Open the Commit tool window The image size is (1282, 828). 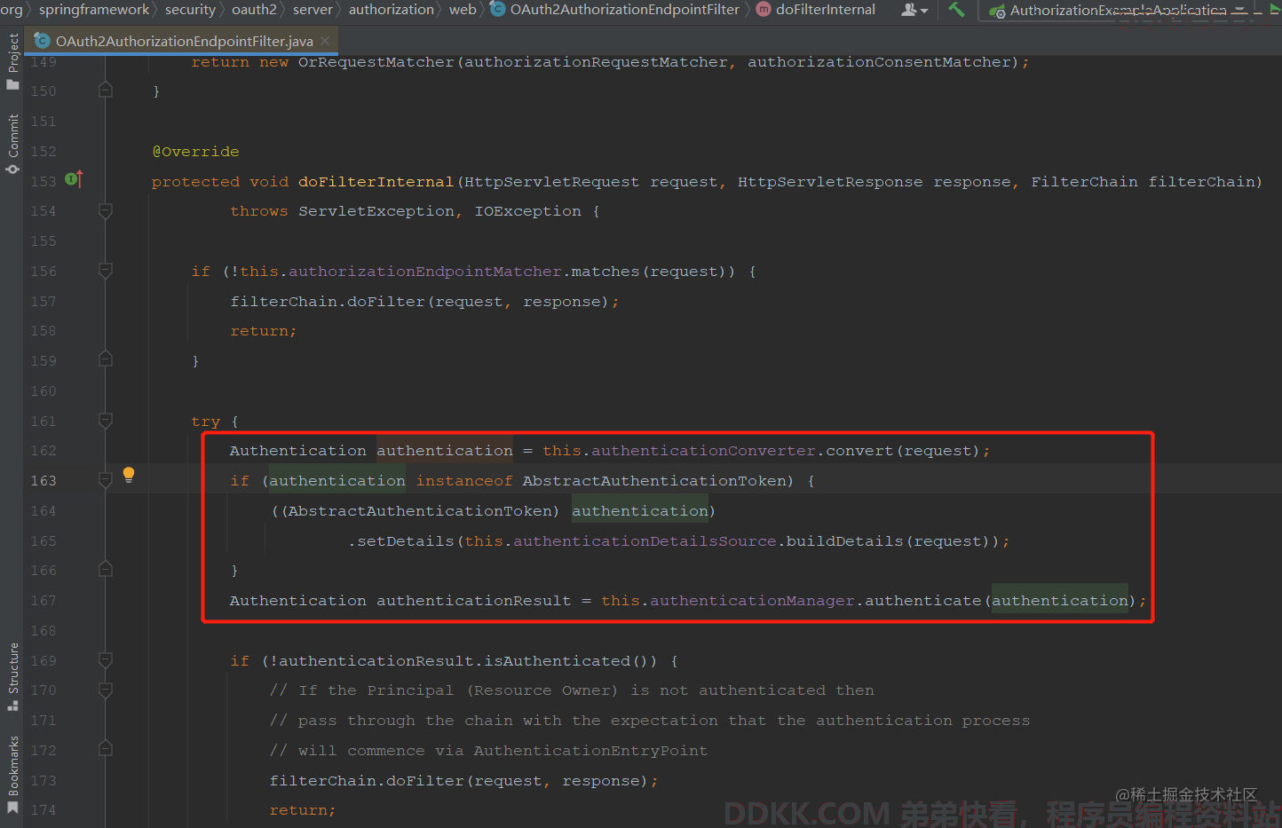pos(12,142)
